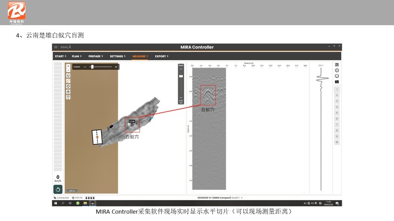Open the monitor display icon in sidebar
This screenshot has width=394, height=221.
(337, 76)
